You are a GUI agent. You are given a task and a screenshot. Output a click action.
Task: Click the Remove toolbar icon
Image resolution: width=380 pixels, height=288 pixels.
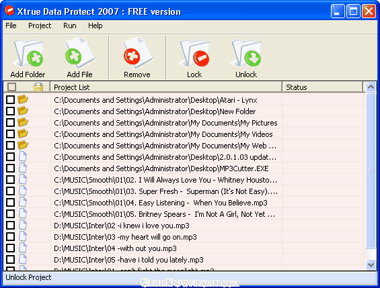tap(137, 53)
